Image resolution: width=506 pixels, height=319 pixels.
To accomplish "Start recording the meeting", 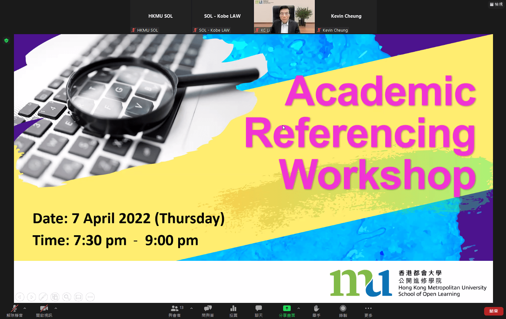I will (x=343, y=310).
